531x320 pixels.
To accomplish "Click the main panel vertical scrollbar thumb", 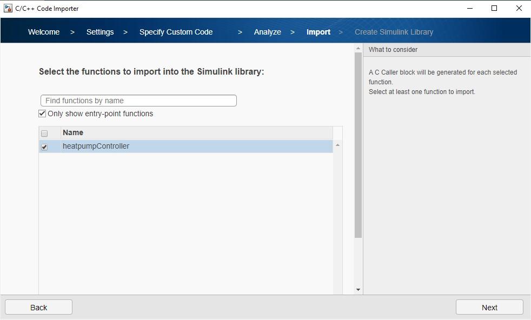I will [358, 145].
